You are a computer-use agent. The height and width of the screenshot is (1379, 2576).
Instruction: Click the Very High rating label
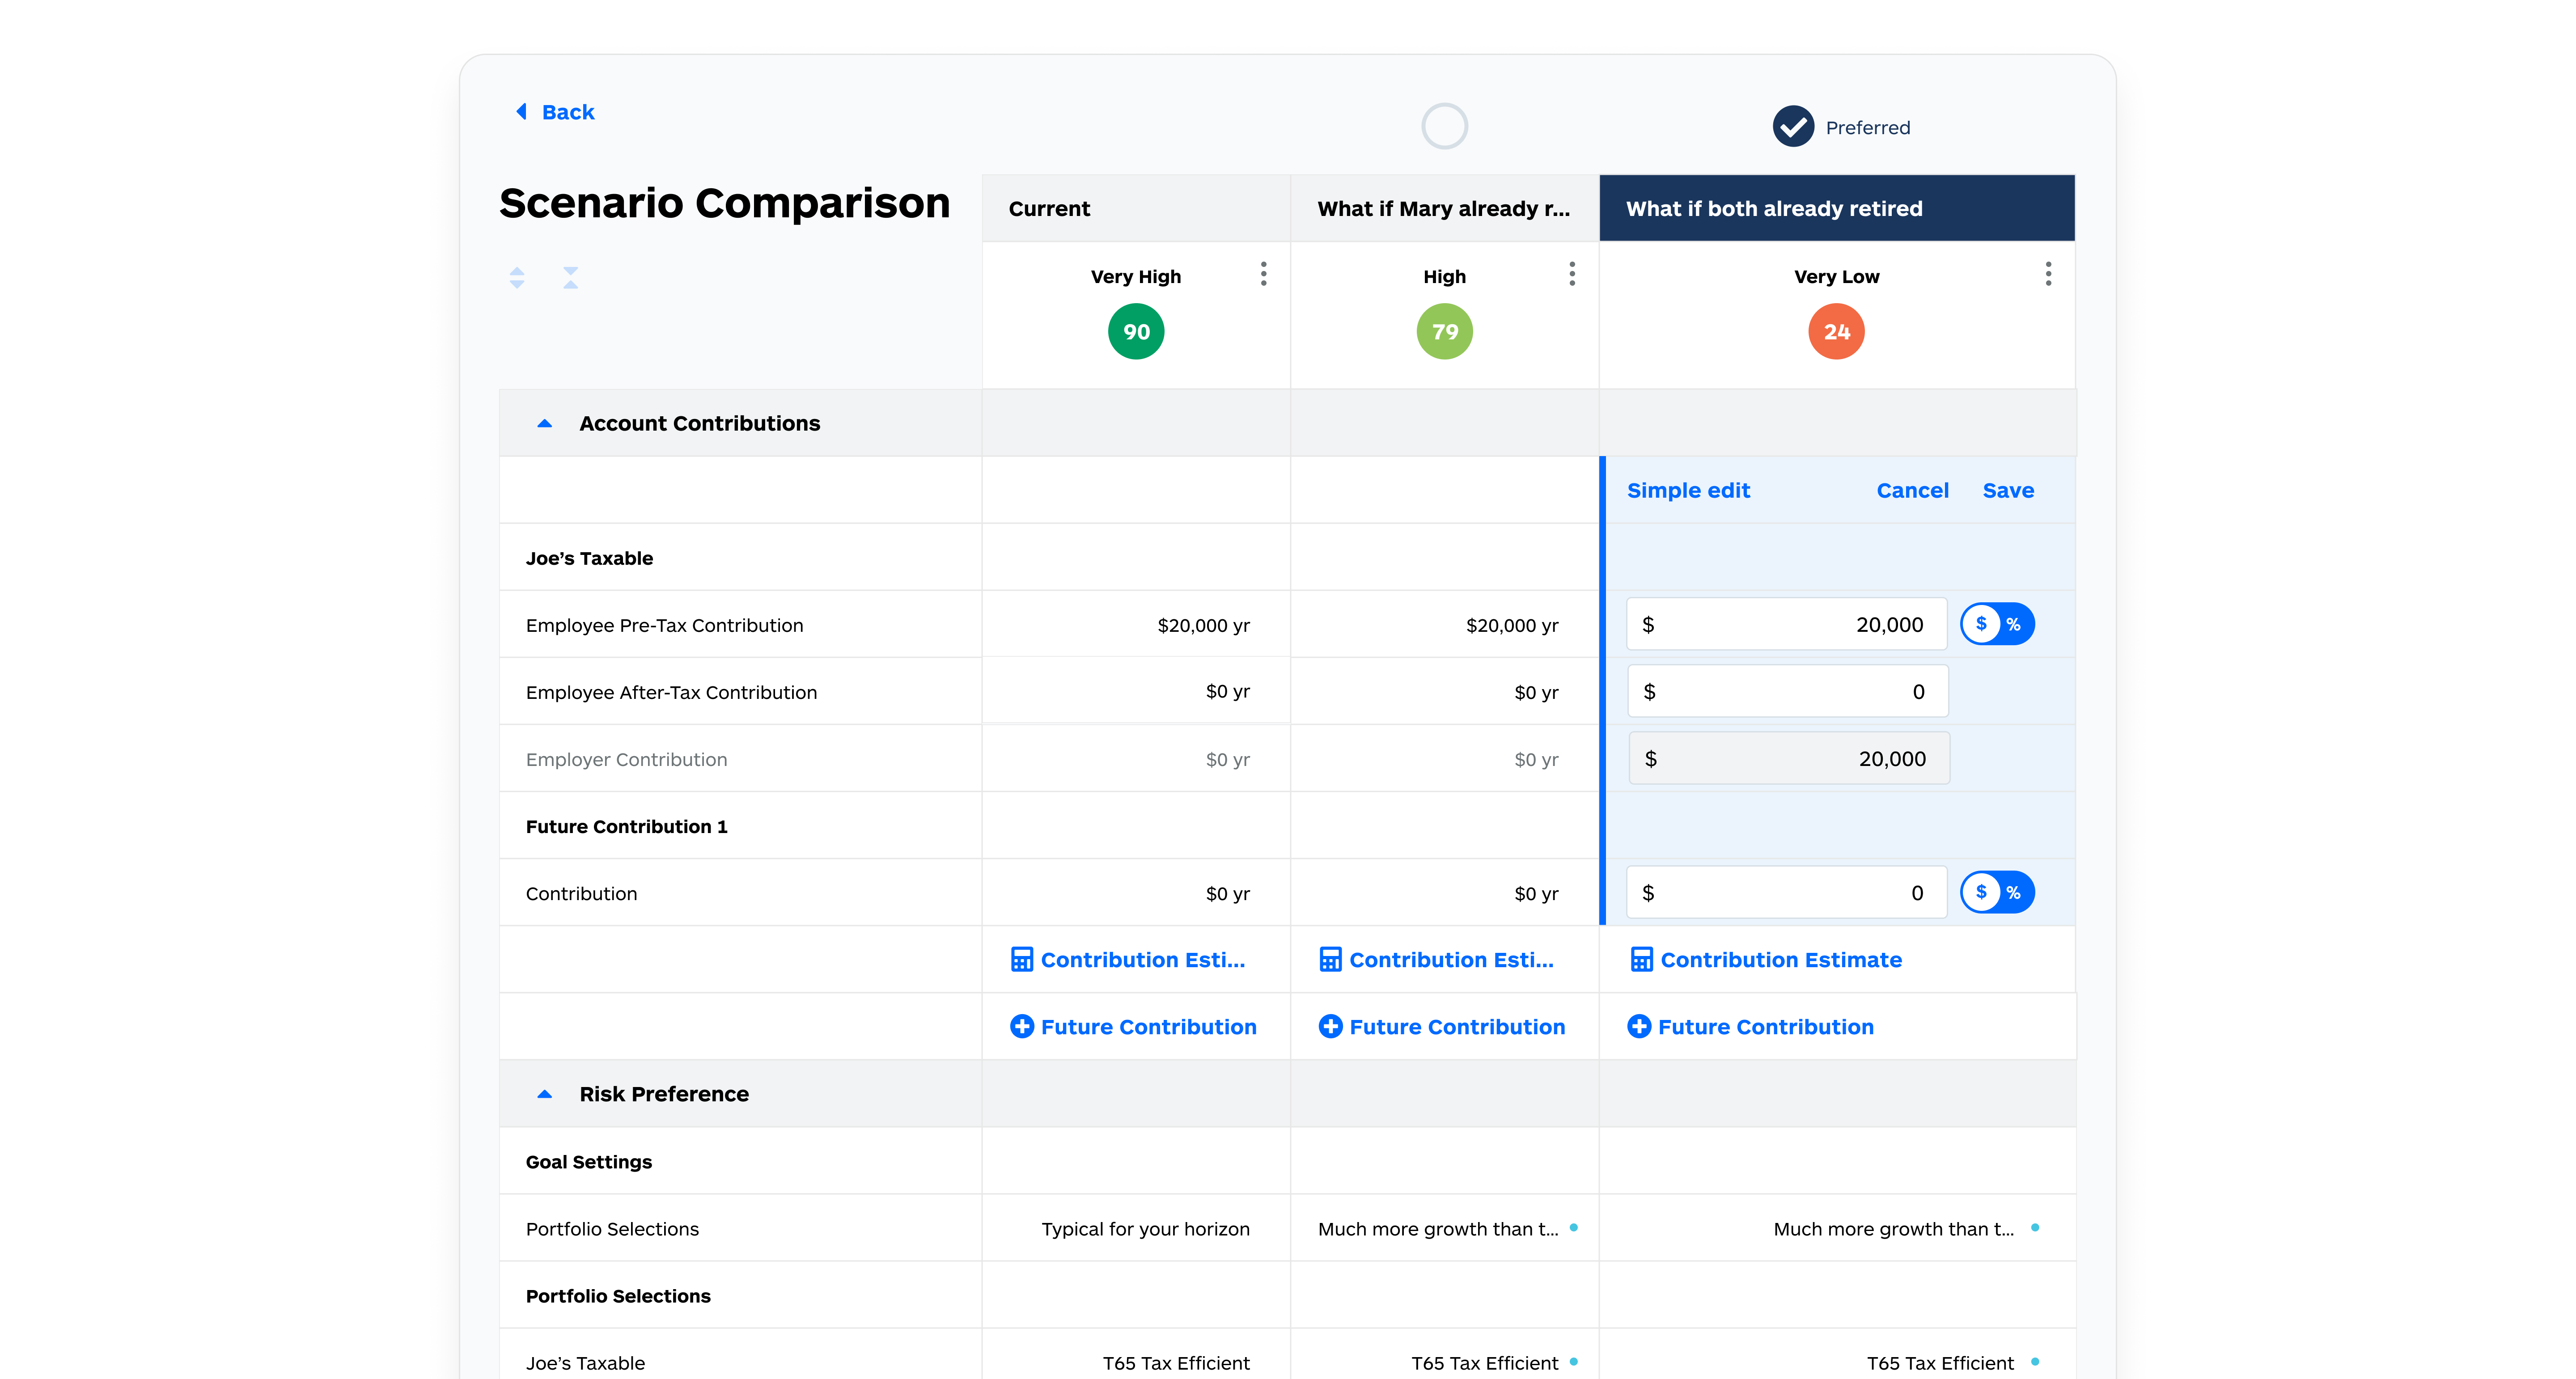click(1136, 276)
